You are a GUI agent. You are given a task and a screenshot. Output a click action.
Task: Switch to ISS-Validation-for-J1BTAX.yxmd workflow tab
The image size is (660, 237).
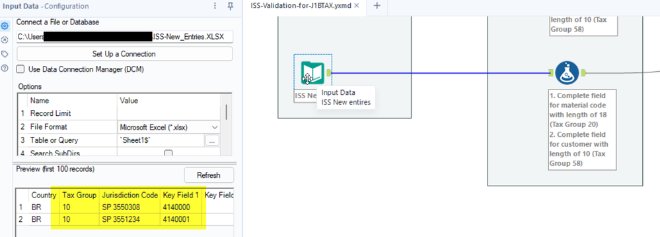click(301, 6)
